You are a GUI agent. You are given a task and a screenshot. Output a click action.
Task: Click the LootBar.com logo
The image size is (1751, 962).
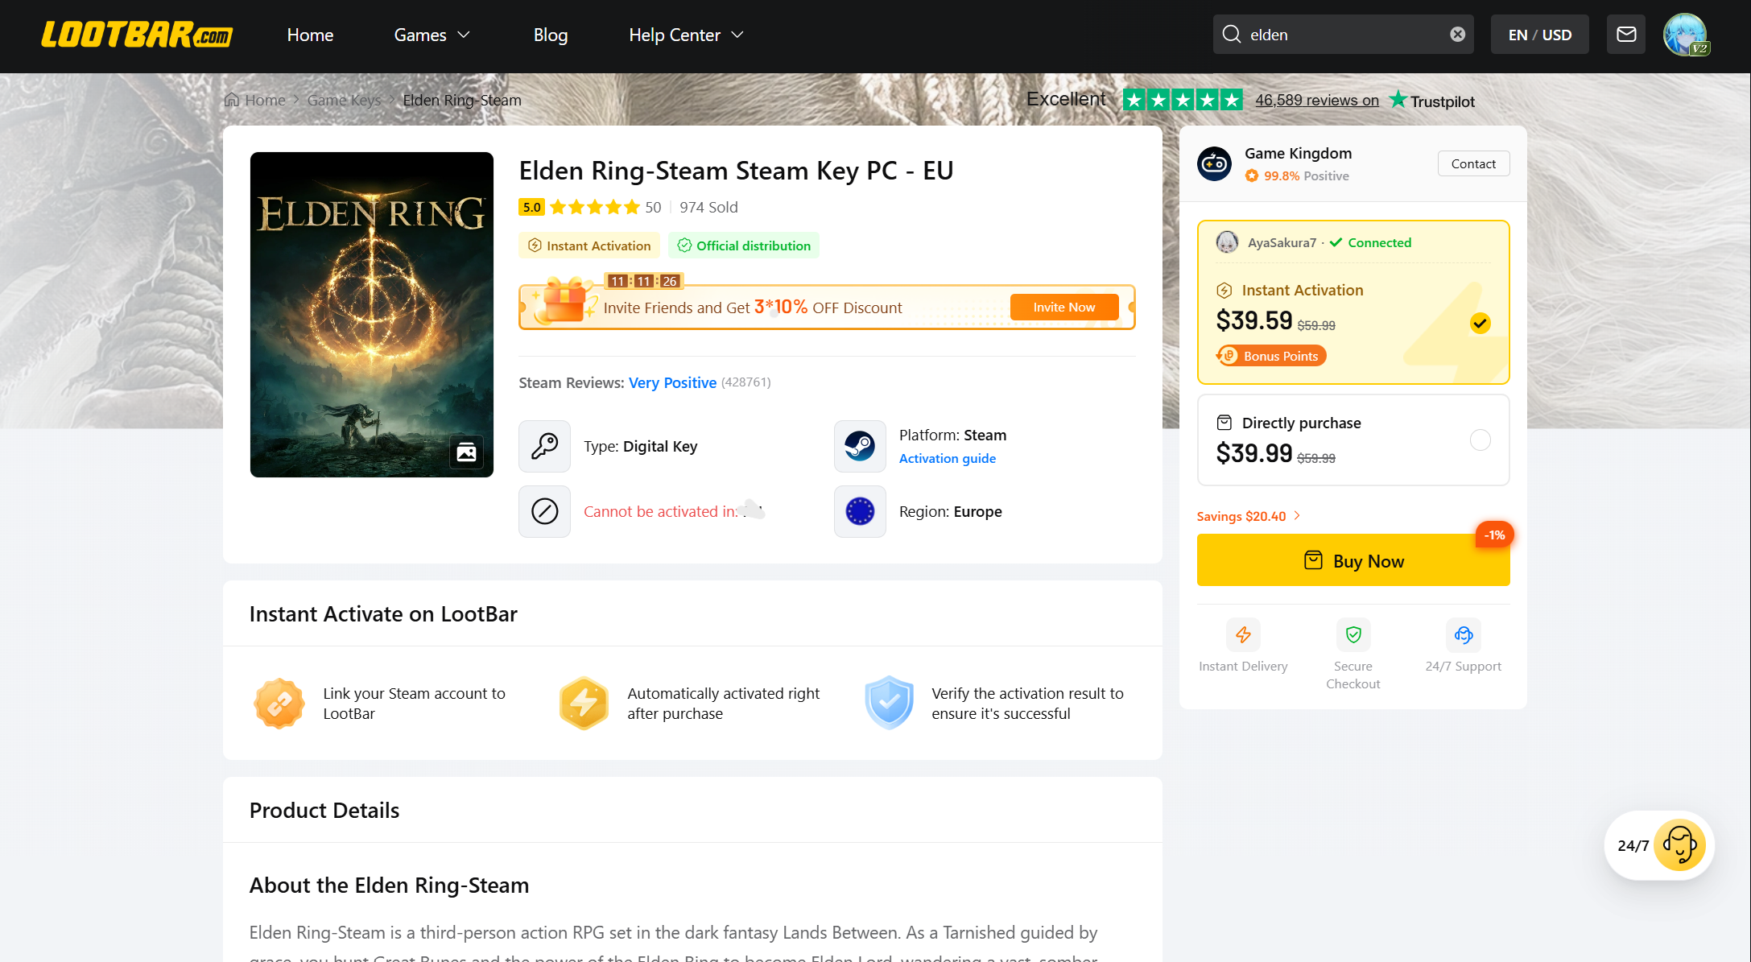(137, 35)
